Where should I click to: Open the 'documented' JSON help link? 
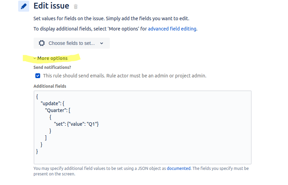point(178,169)
